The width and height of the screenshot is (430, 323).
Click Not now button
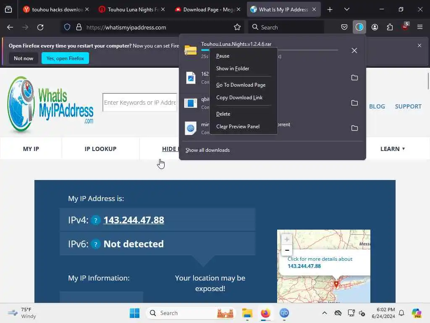click(24, 58)
